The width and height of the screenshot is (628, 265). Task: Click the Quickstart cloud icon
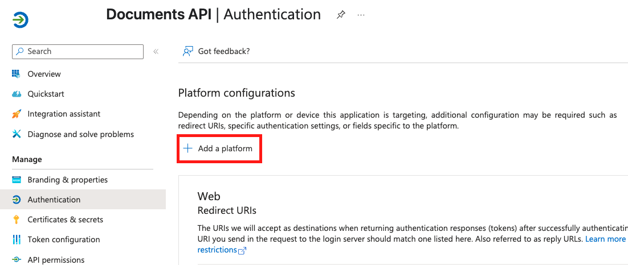coord(17,94)
